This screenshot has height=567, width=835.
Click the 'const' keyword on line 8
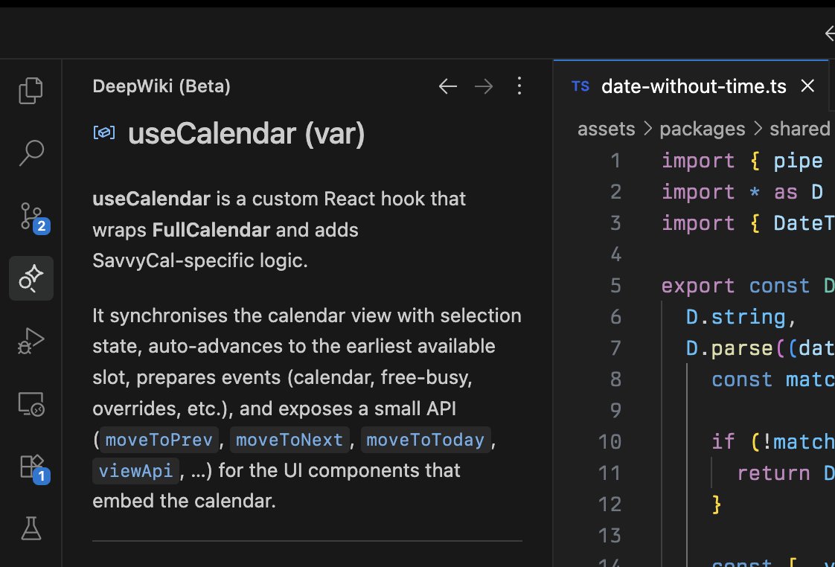(x=742, y=379)
